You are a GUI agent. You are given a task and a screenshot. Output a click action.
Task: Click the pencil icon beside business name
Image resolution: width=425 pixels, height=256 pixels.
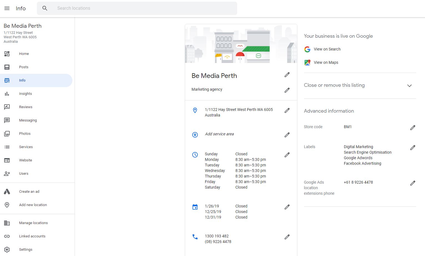(287, 75)
